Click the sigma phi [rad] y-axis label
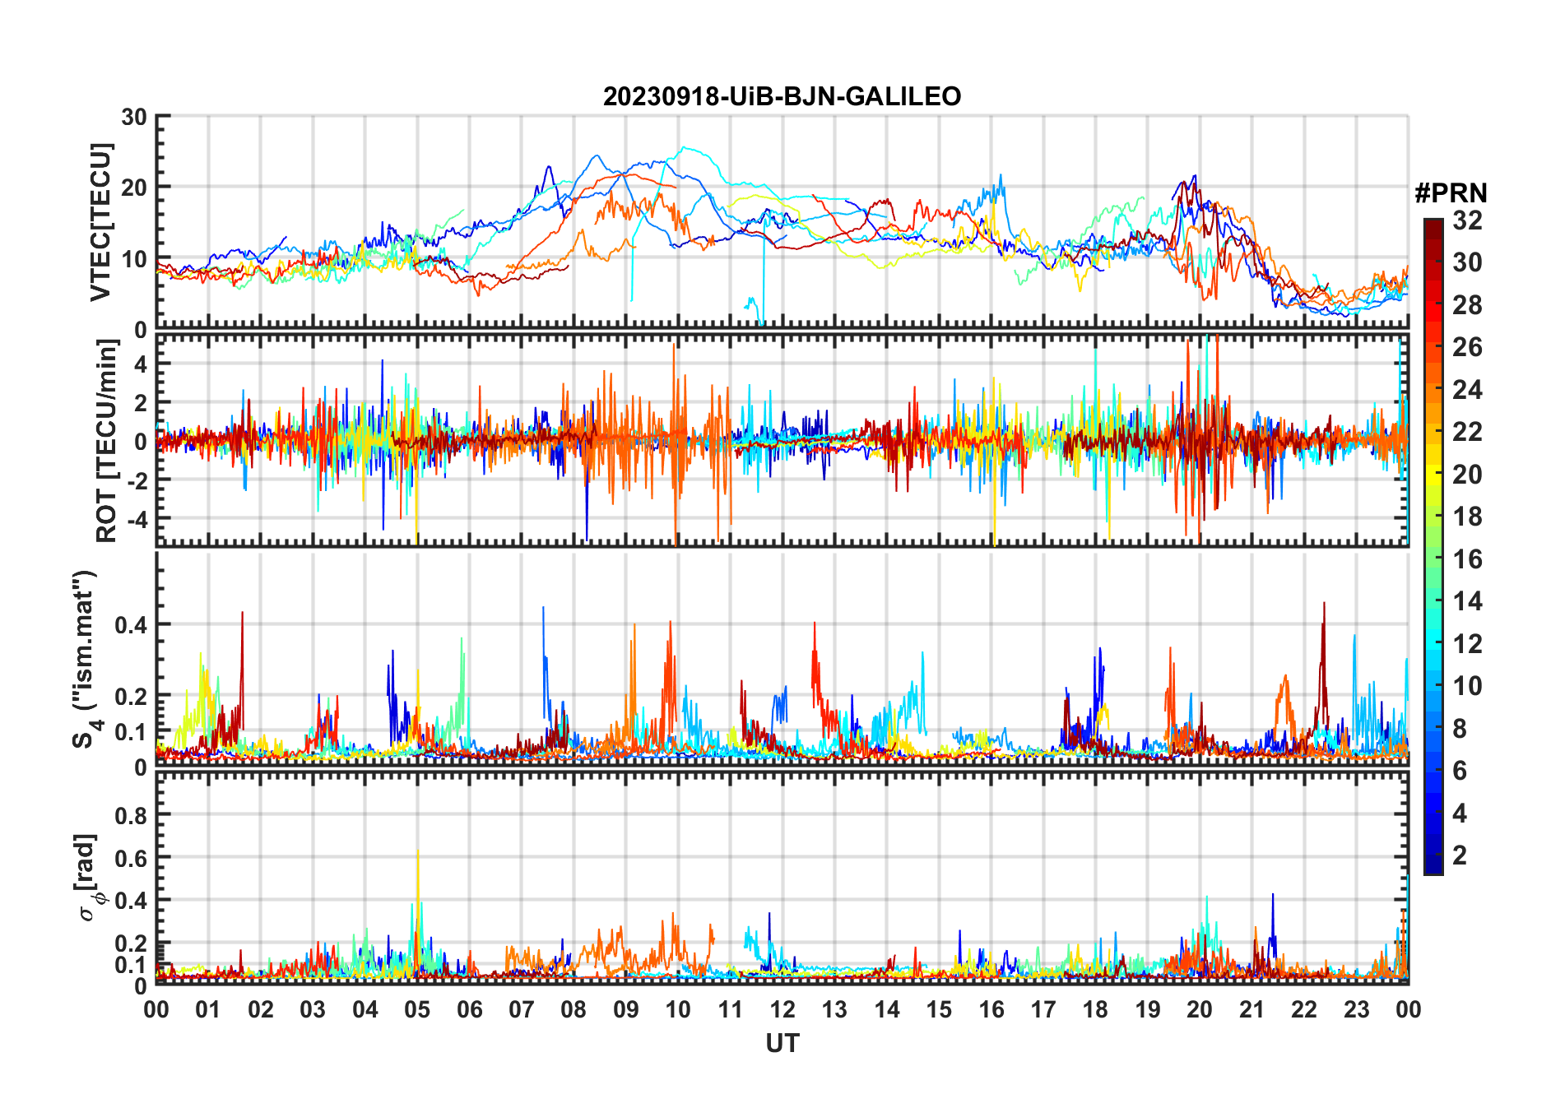Screen dimensions: 1565x1094 (x=88, y=877)
